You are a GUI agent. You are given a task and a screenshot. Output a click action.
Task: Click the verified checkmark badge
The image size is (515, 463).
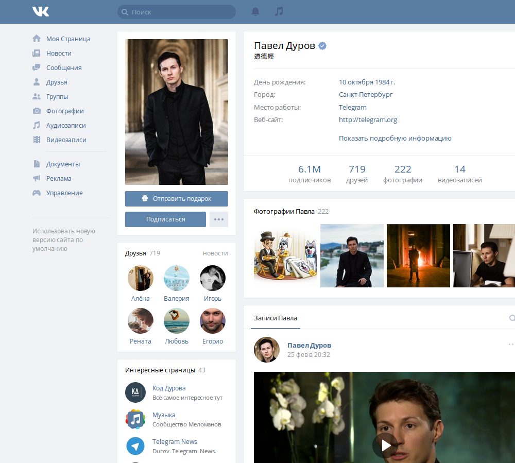322,46
